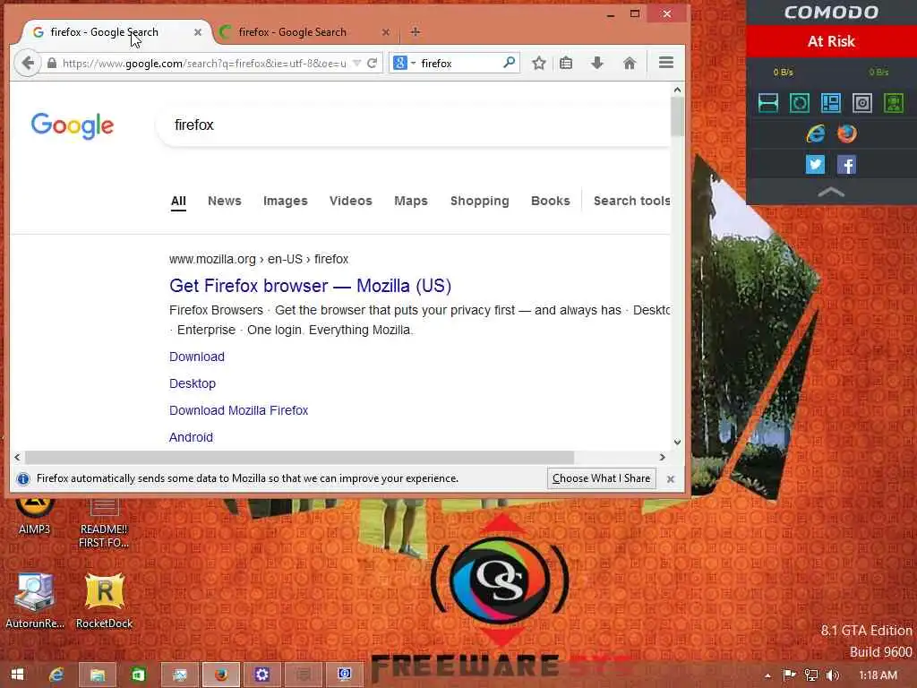The image size is (917, 688).
Task: Click Comodo widget gray disc icon
Action: (x=862, y=103)
